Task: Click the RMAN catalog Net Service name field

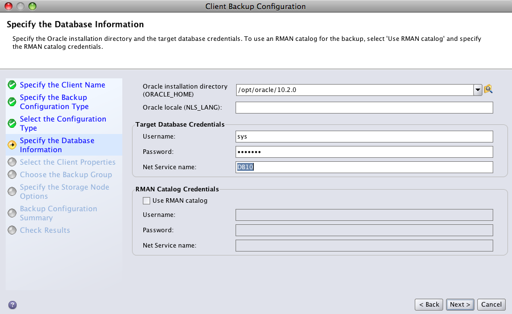Action: click(x=364, y=245)
